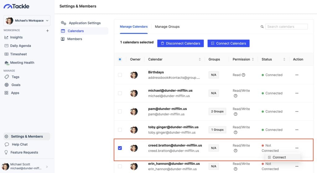Screen dimensions: 317x173
Task: Open action menu for michael@dunder-mifflin.us row
Action: tap(297, 93)
